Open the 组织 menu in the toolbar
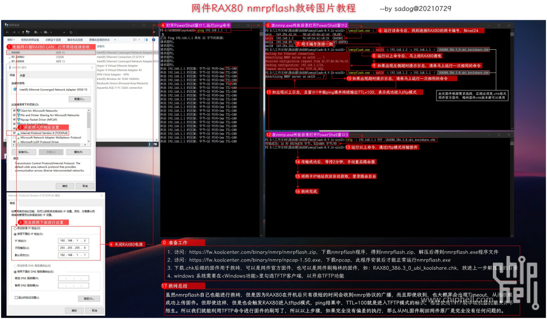Image resolution: width=547 pixels, height=319 pixels. click(11, 40)
